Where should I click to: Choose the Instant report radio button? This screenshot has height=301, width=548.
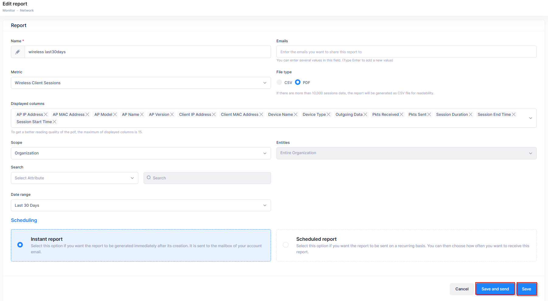point(20,245)
